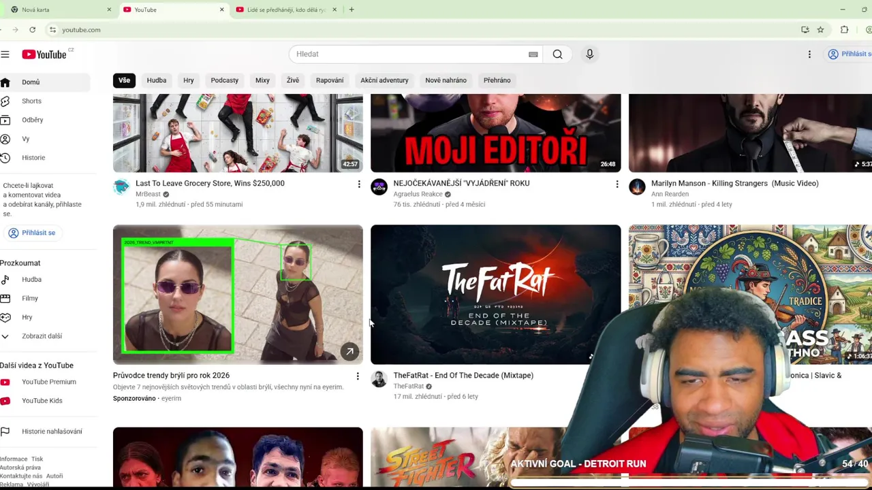Start voice search with microphone icon
The image size is (872, 490).
(590, 54)
